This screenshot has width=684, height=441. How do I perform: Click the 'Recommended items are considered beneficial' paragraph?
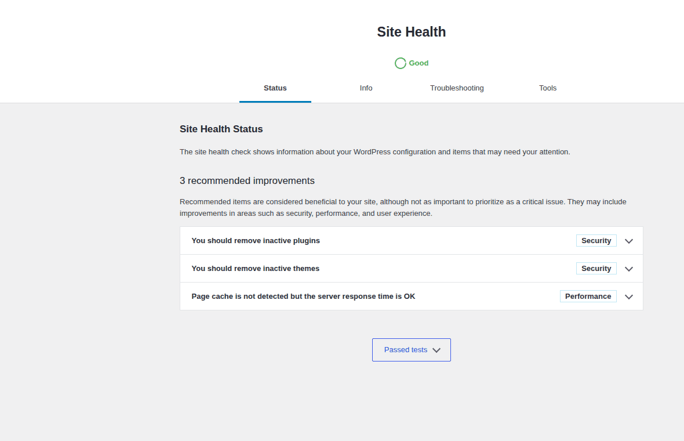point(403,207)
